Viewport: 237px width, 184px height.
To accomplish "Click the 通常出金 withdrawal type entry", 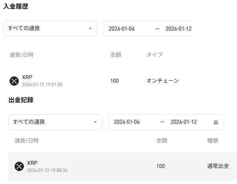I will click(218, 166).
